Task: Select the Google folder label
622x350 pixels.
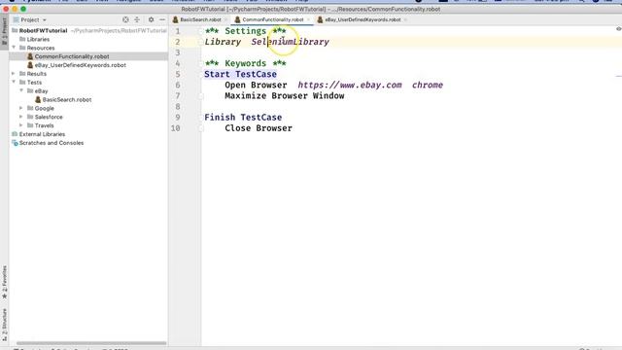Action: click(45, 108)
